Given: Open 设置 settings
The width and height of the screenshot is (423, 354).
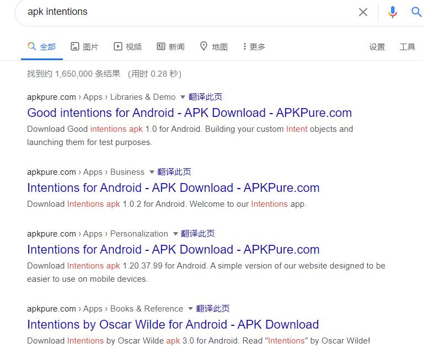Looking at the screenshot, I should (x=377, y=47).
